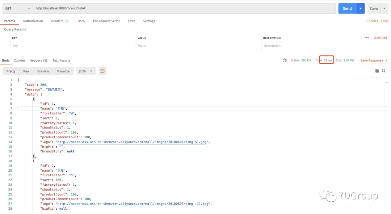
Task: Open the request Body tab
Action: [x=81, y=21]
